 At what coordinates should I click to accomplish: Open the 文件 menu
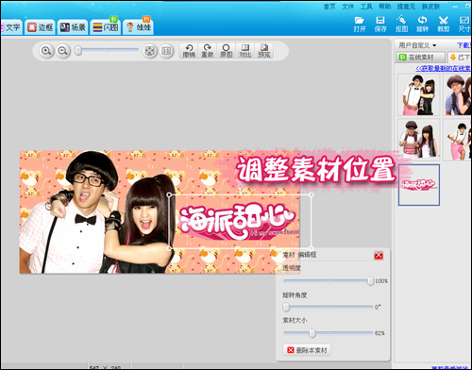click(x=347, y=7)
